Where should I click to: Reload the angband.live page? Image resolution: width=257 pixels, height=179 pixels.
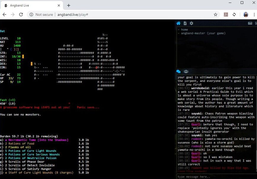[21, 15]
